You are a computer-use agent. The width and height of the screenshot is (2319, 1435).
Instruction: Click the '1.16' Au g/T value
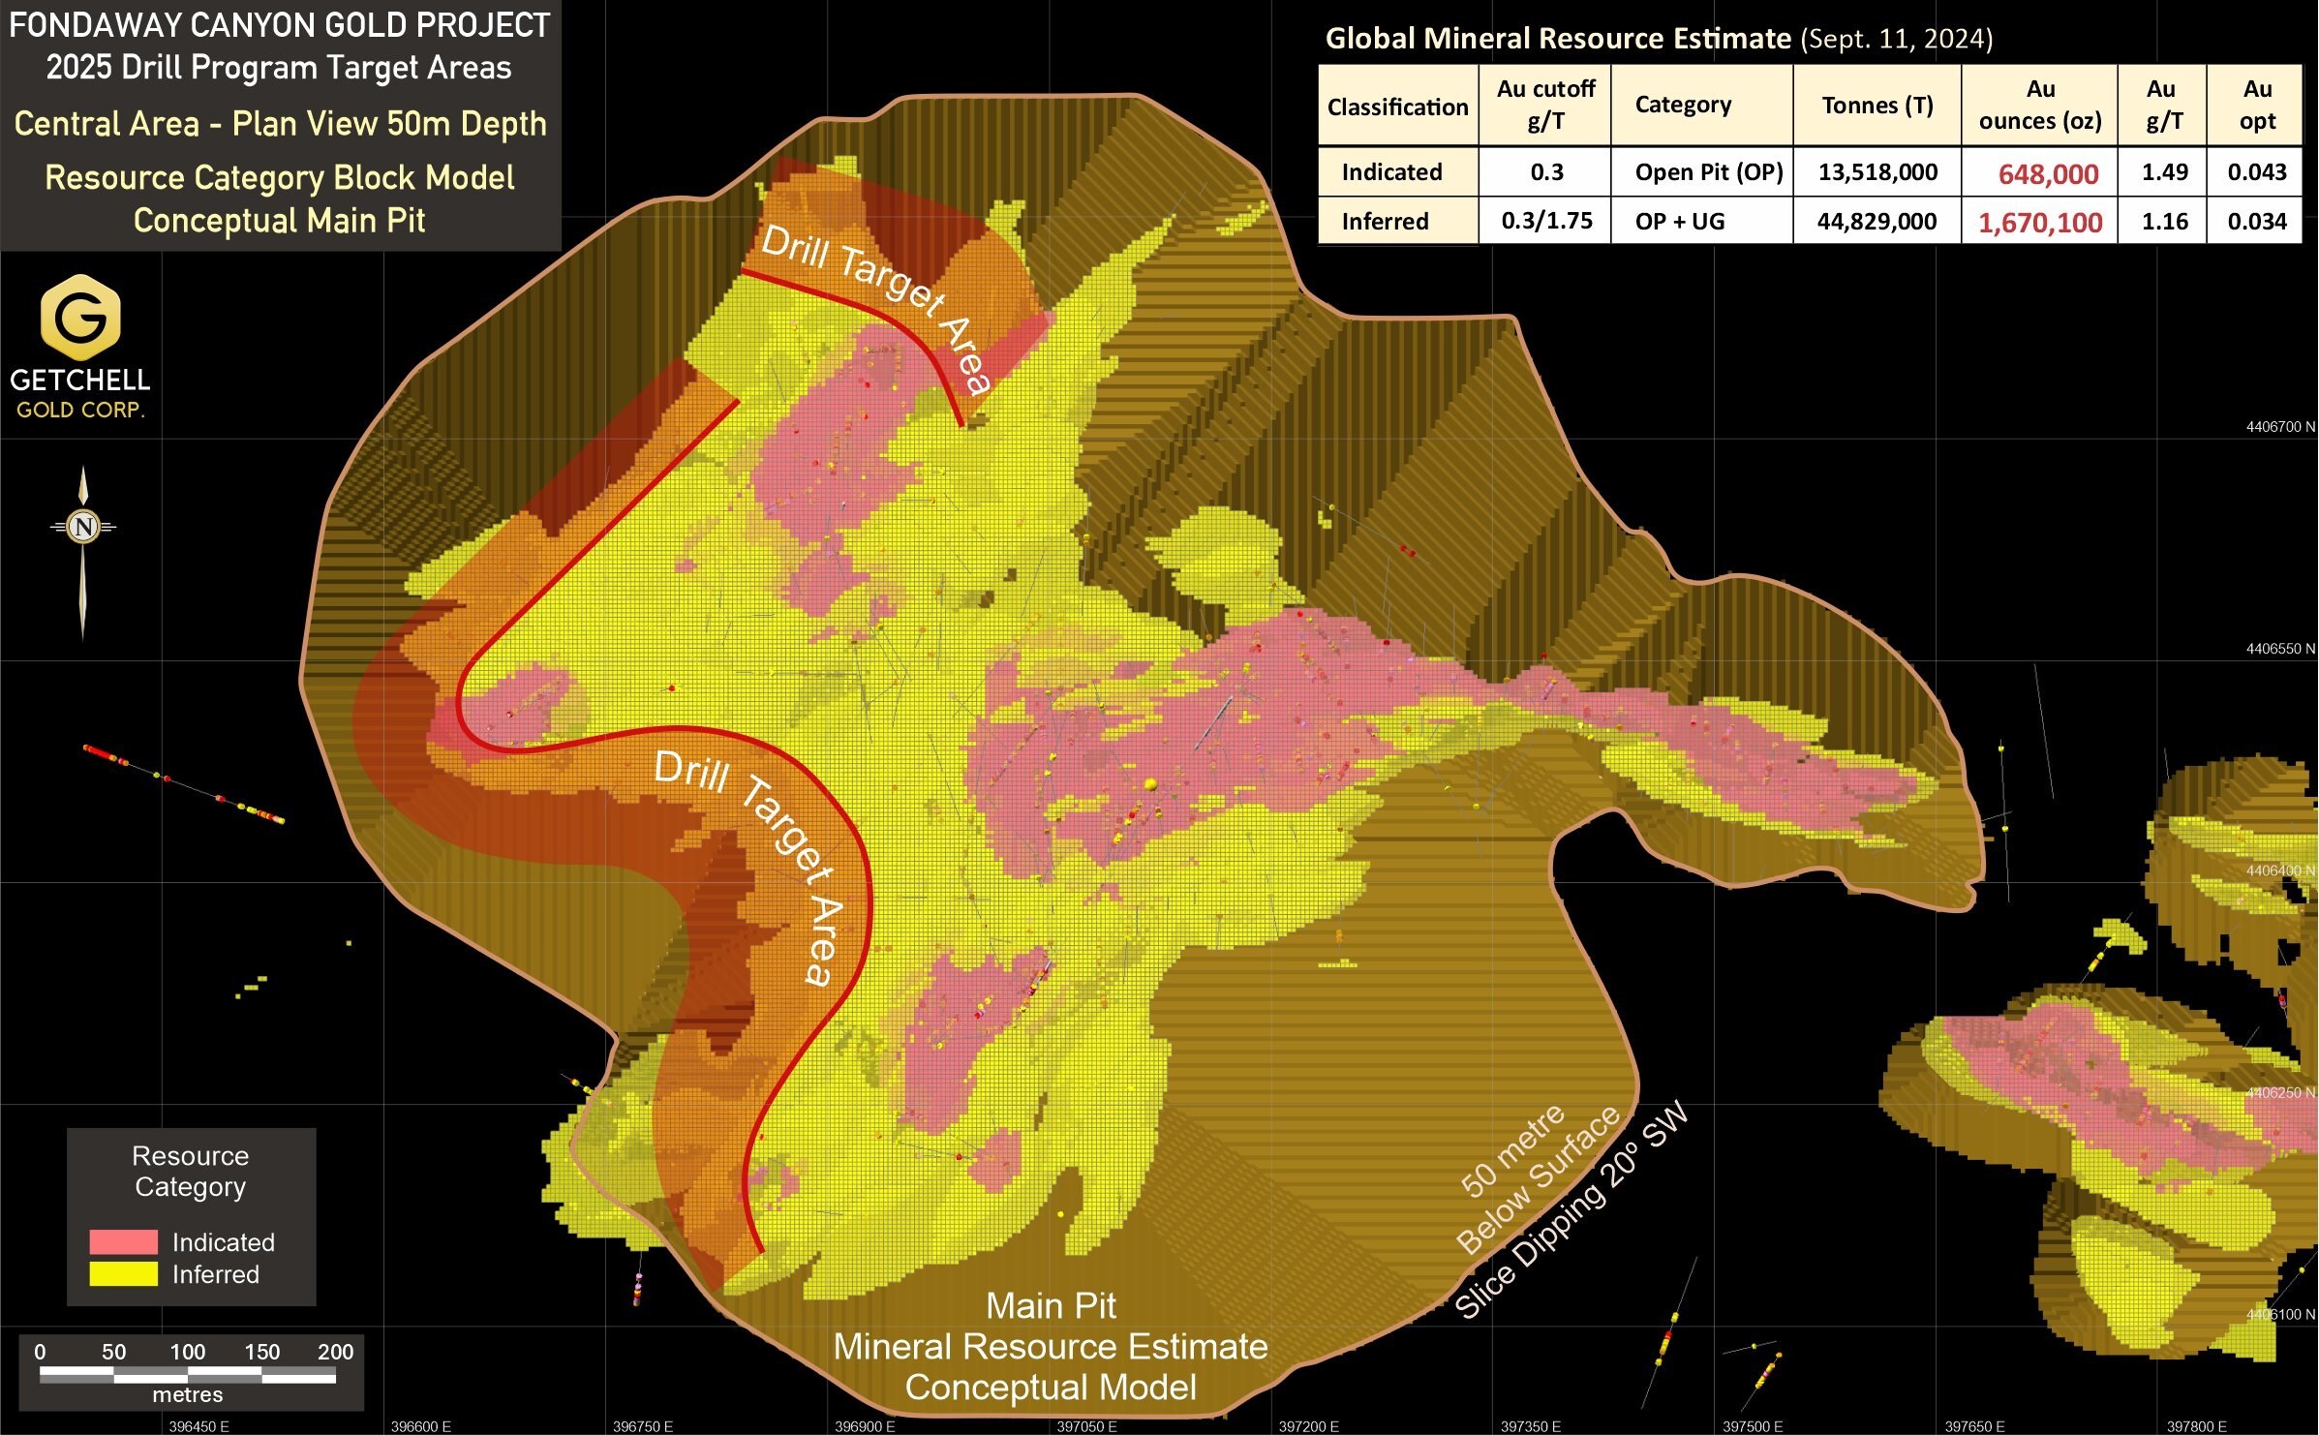[x=2164, y=221]
